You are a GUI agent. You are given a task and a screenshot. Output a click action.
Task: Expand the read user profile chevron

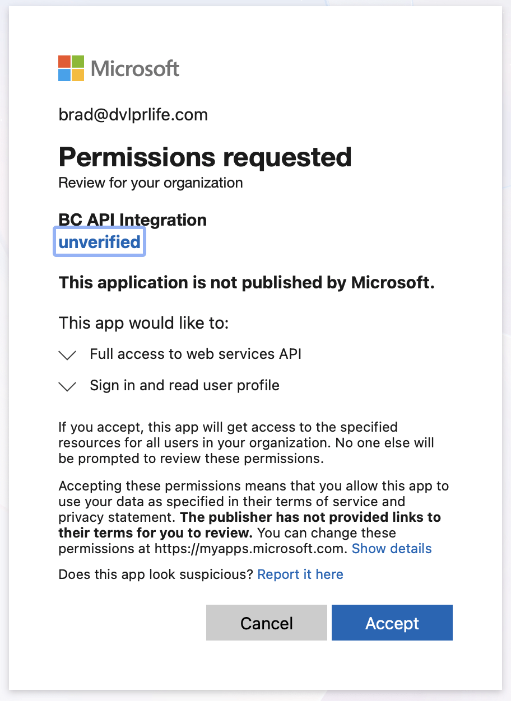(x=67, y=386)
